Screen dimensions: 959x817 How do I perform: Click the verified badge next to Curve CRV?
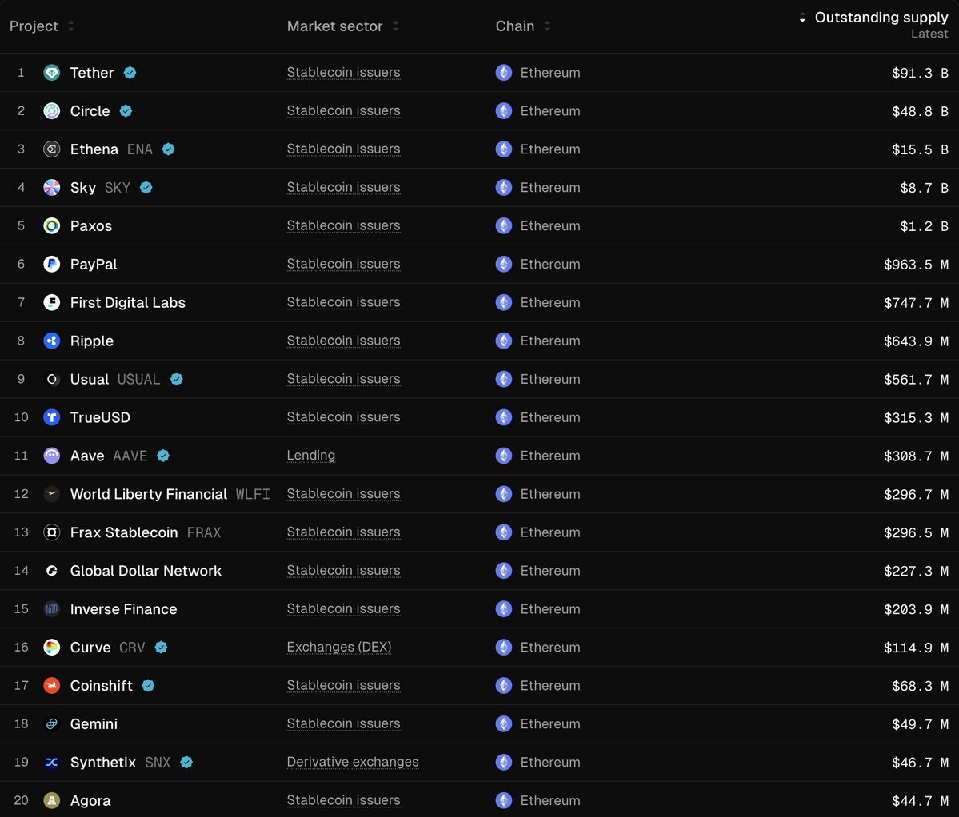pyautogui.click(x=161, y=647)
